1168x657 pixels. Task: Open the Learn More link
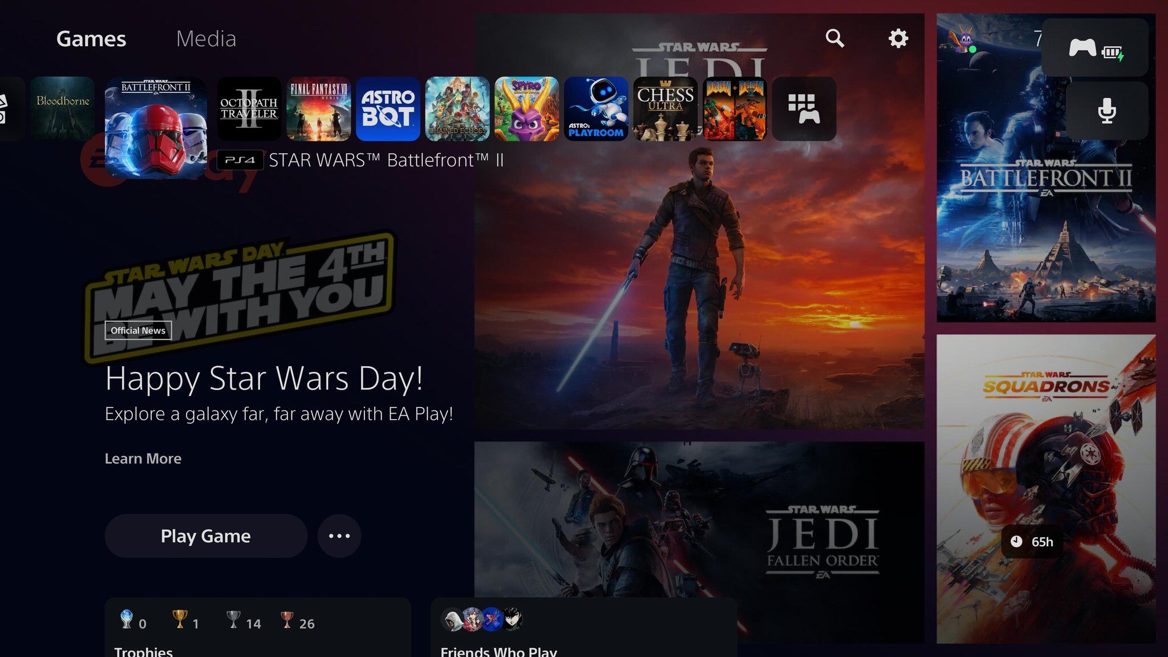pos(142,459)
